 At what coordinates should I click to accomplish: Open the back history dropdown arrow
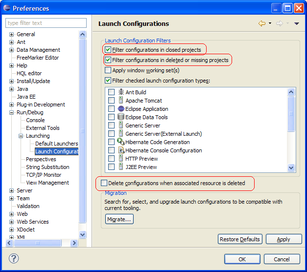(270, 23)
